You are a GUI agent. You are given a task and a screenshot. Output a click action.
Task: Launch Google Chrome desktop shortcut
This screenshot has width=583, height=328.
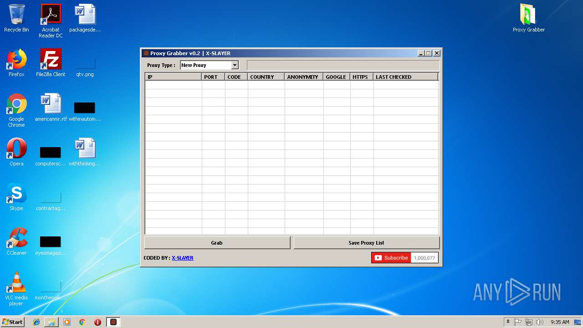tap(16, 110)
